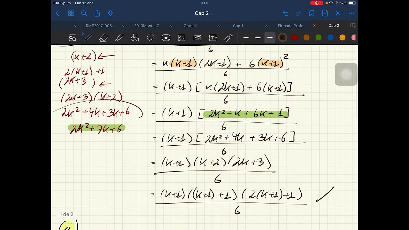The height and width of the screenshot is (230, 409).
Task: Switch to the 2013MontesC tab
Action: coord(148,26)
